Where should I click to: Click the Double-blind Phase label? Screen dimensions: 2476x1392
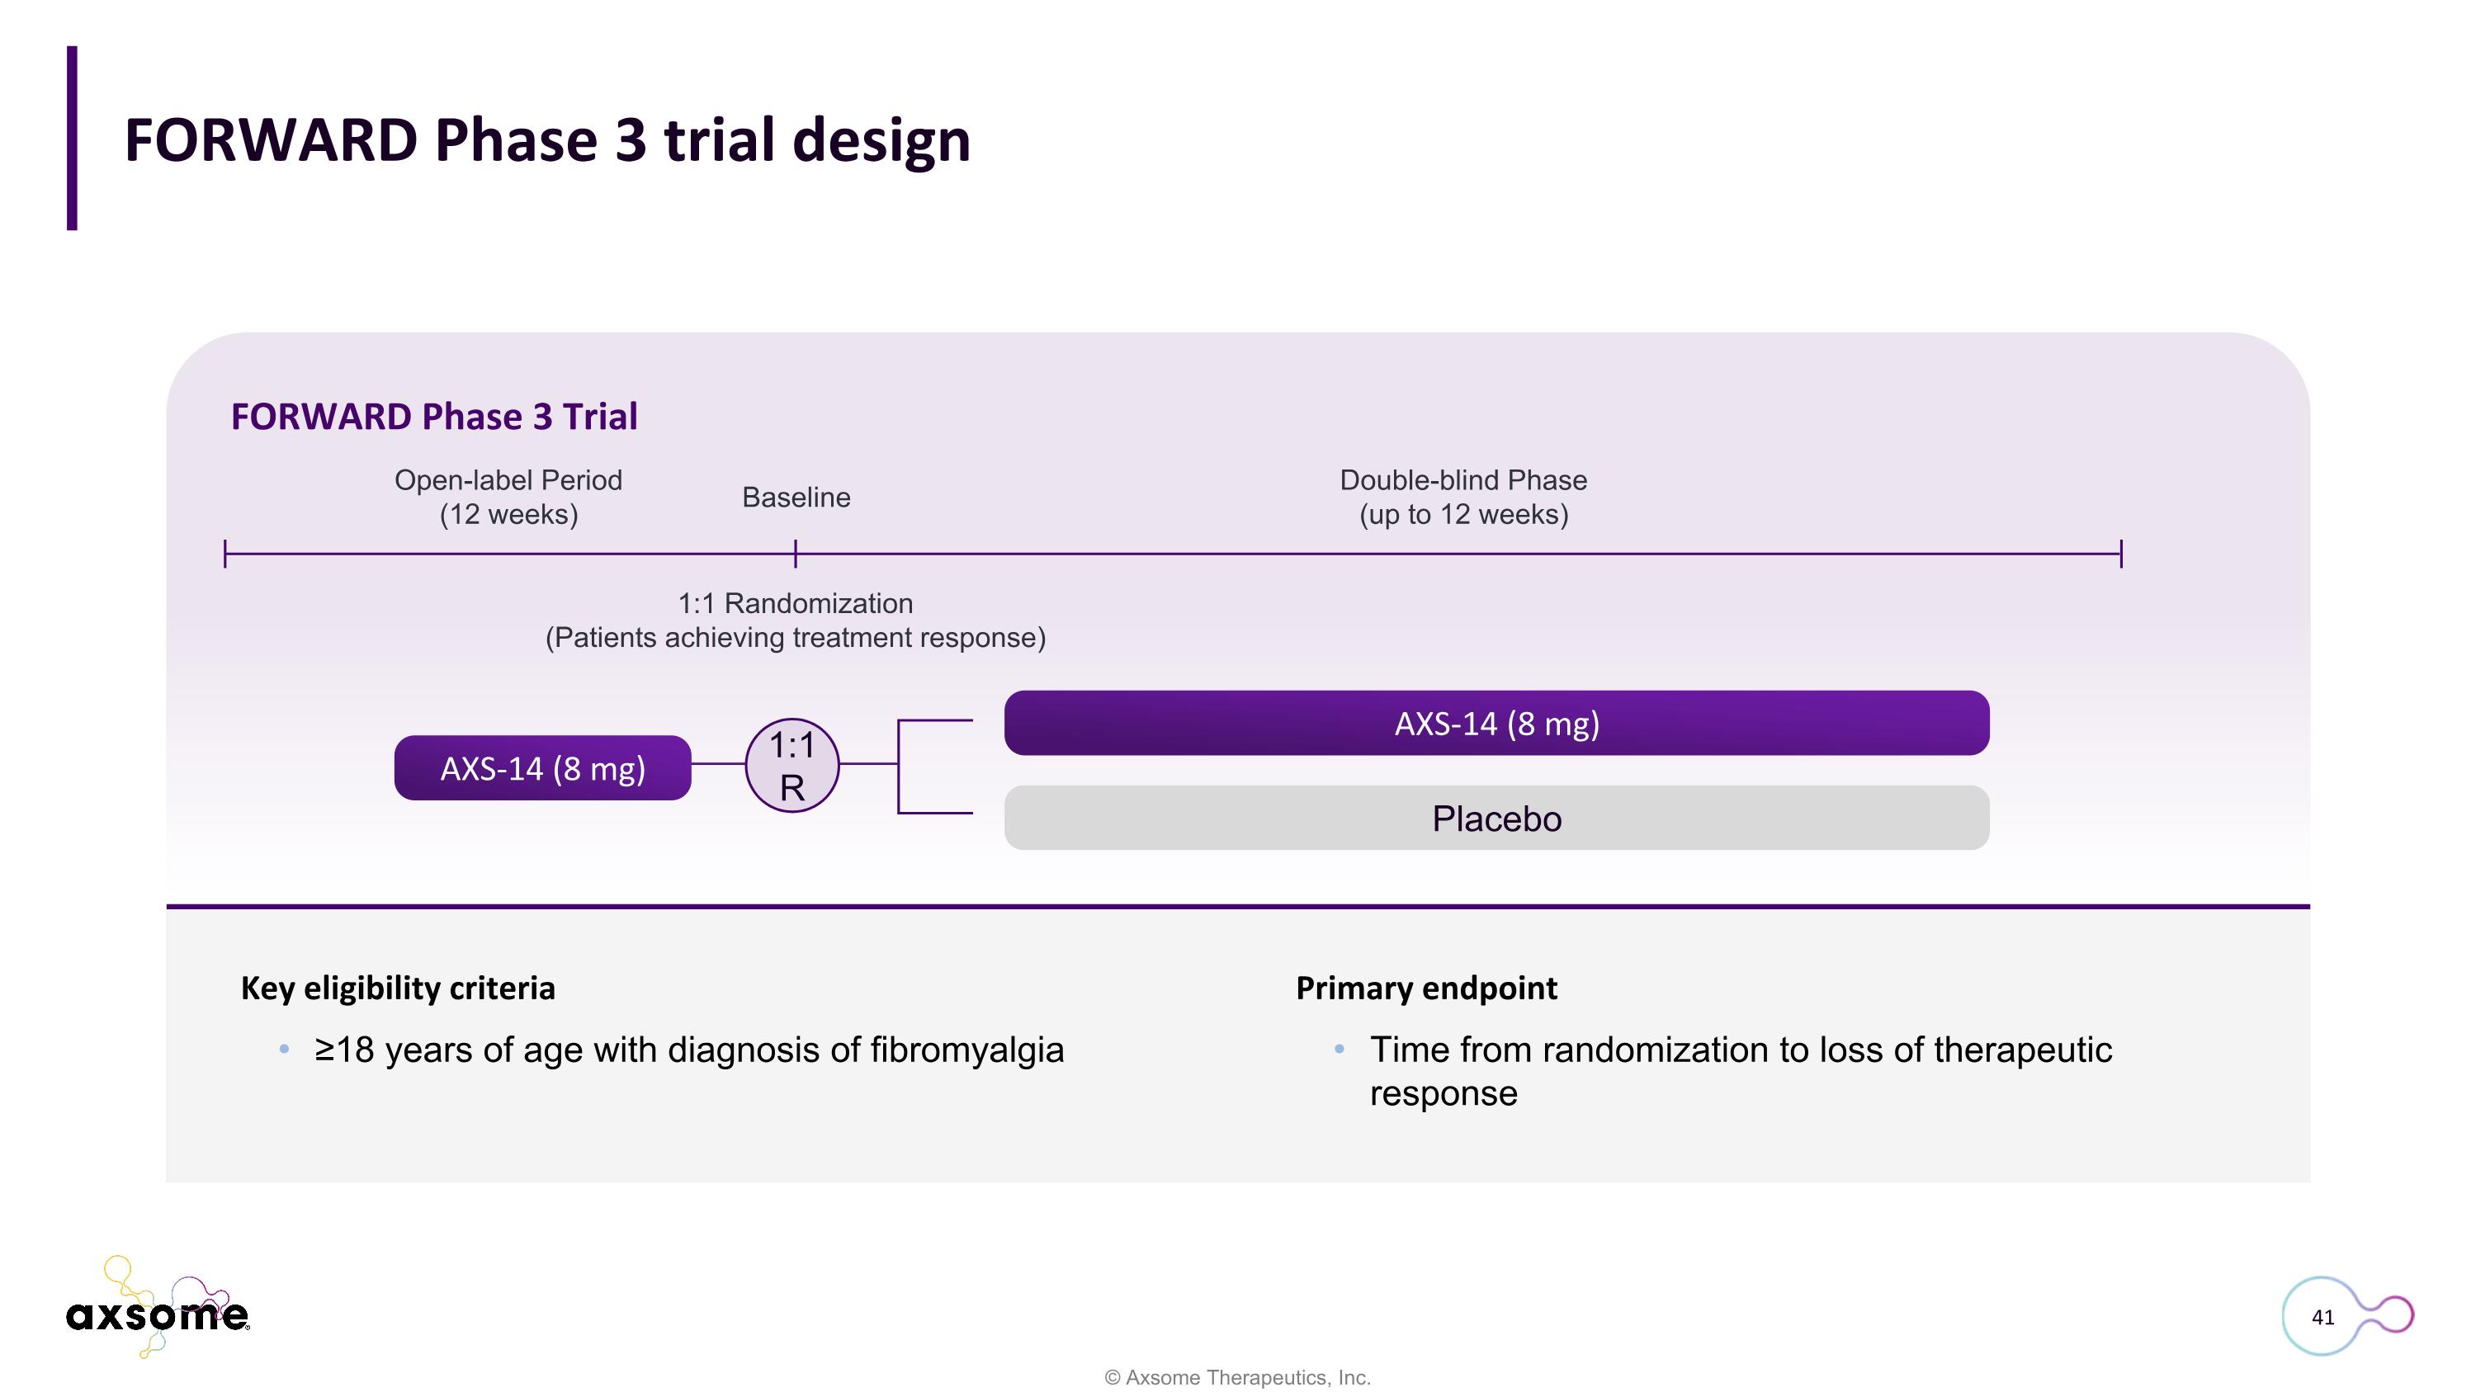coord(1463,497)
